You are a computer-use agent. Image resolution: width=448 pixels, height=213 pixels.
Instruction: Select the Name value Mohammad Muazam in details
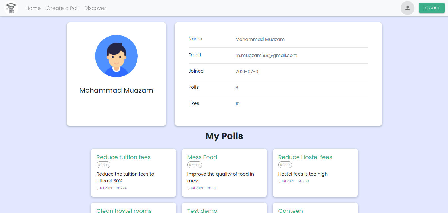pos(260,39)
